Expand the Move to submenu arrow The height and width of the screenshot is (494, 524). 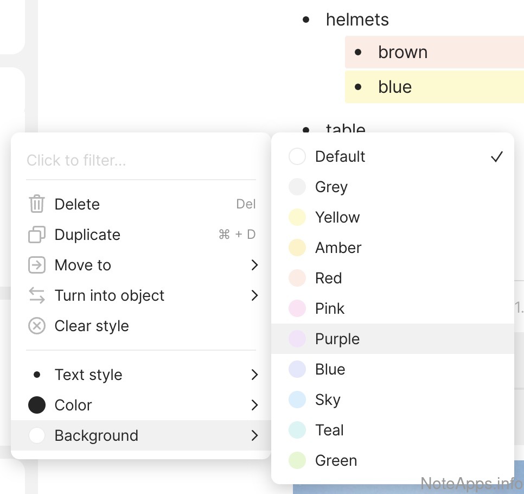254,265
